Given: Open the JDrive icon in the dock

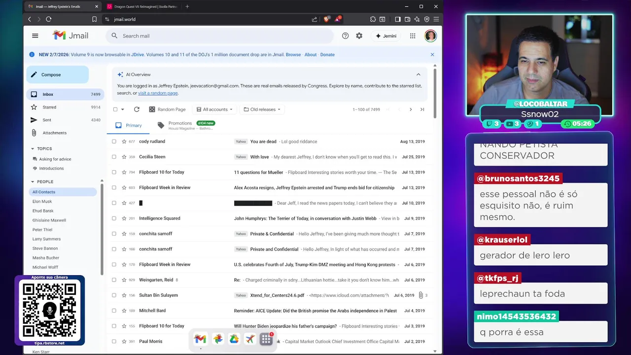Looking at the screenshot, I should pyautogui.click(x=234, y=339).
